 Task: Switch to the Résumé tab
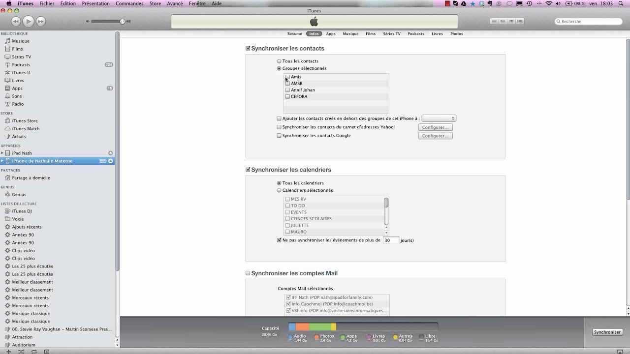coord(295,34)
